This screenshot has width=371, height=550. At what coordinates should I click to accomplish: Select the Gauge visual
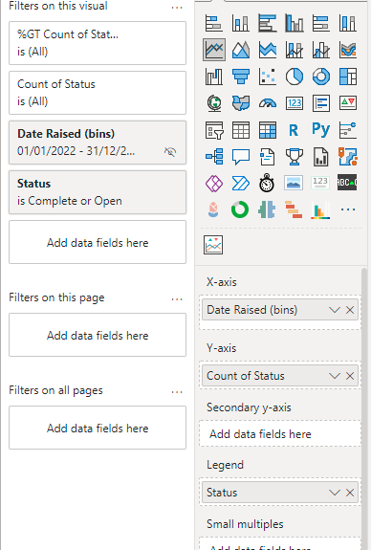pyautogui.click(x=267, y=103)
